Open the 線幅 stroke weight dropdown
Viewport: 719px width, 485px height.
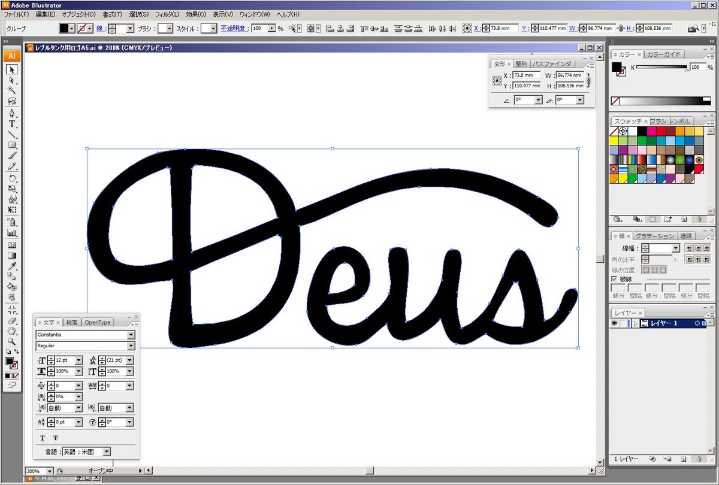click(676, 248)
